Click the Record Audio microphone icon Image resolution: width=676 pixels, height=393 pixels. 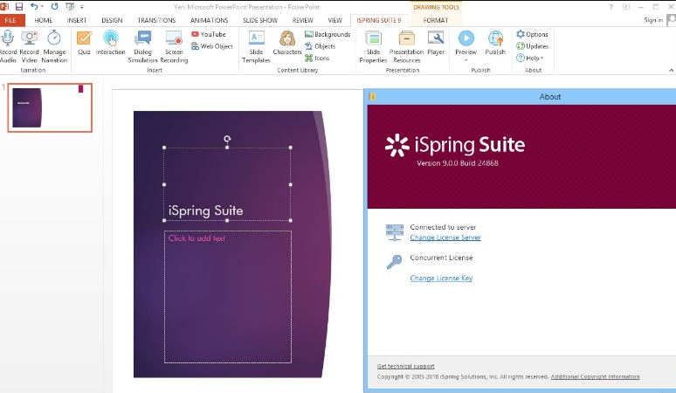coord(7,38)
